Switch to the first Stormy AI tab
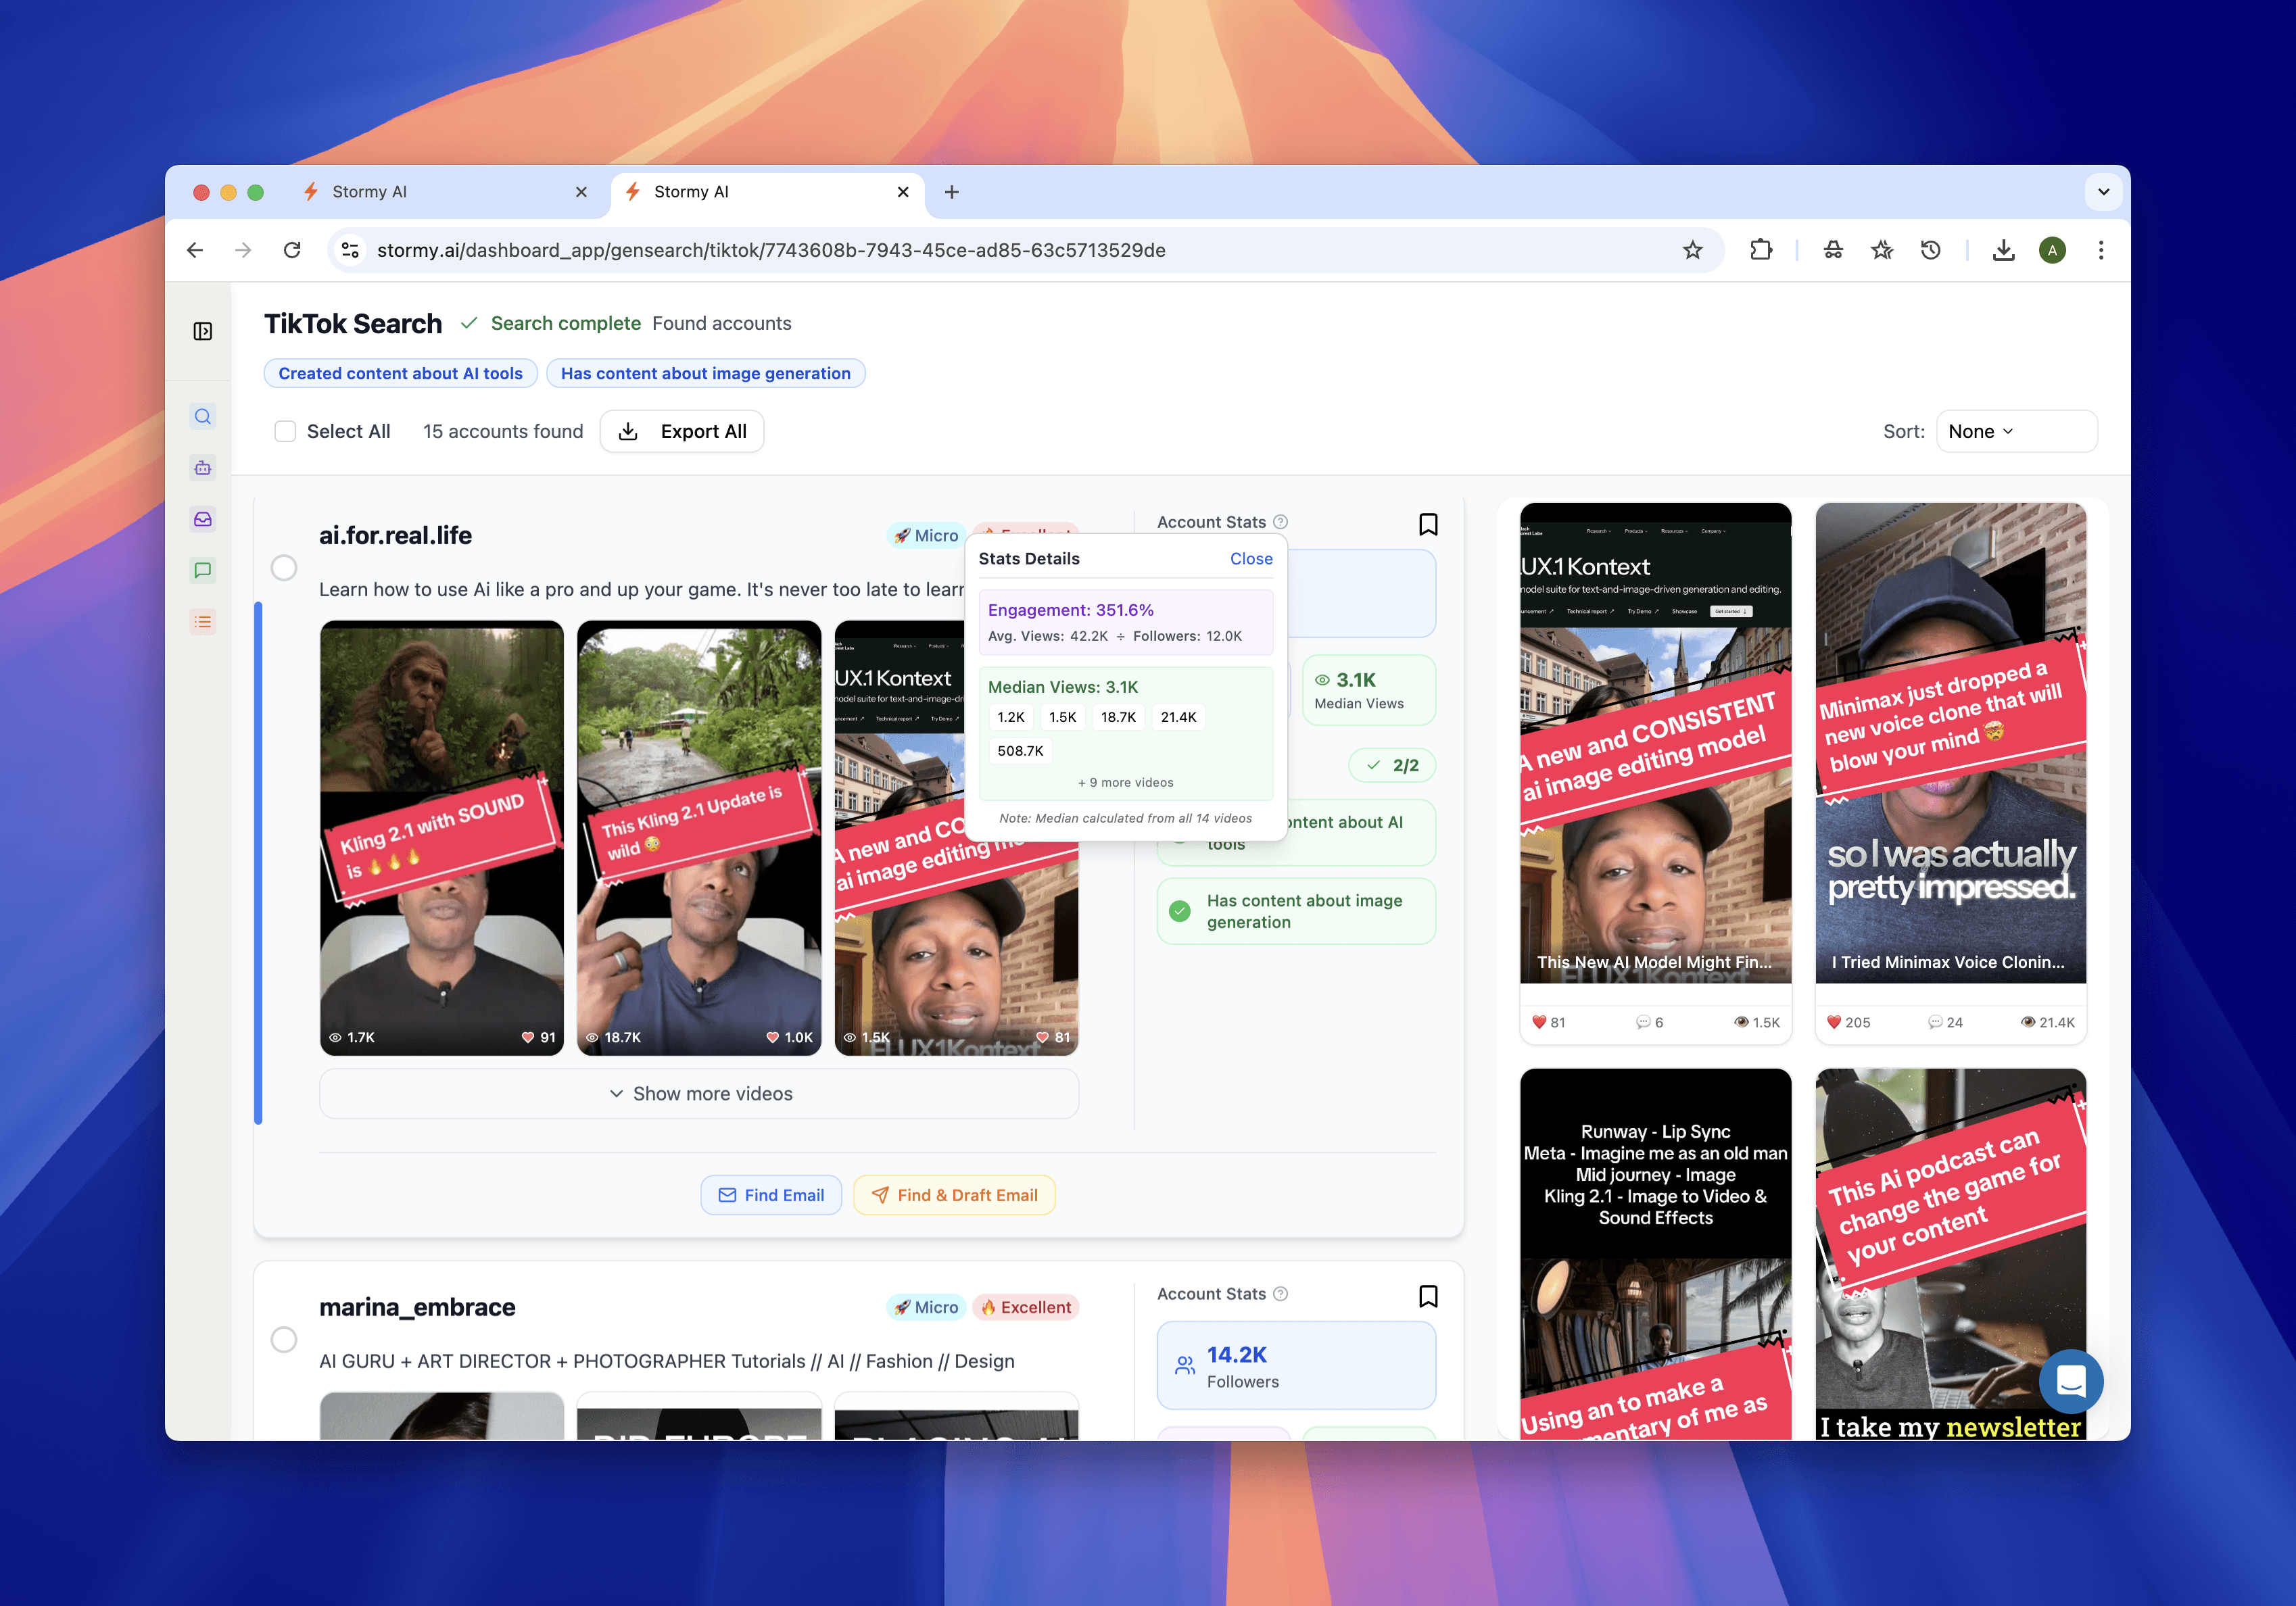Image resolution: width=2296 pixels, height=1606 pixels. click(x=440, y=192)
